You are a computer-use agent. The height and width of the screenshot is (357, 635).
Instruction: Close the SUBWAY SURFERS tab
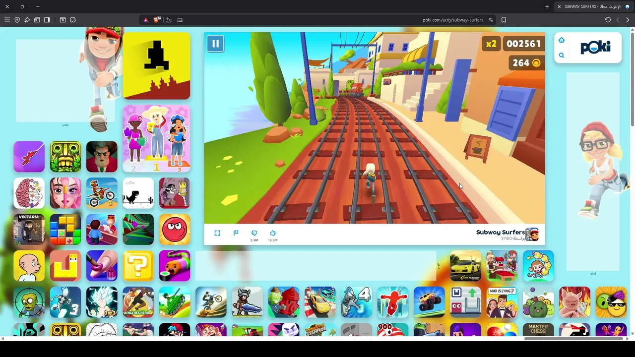click(559, 6)
